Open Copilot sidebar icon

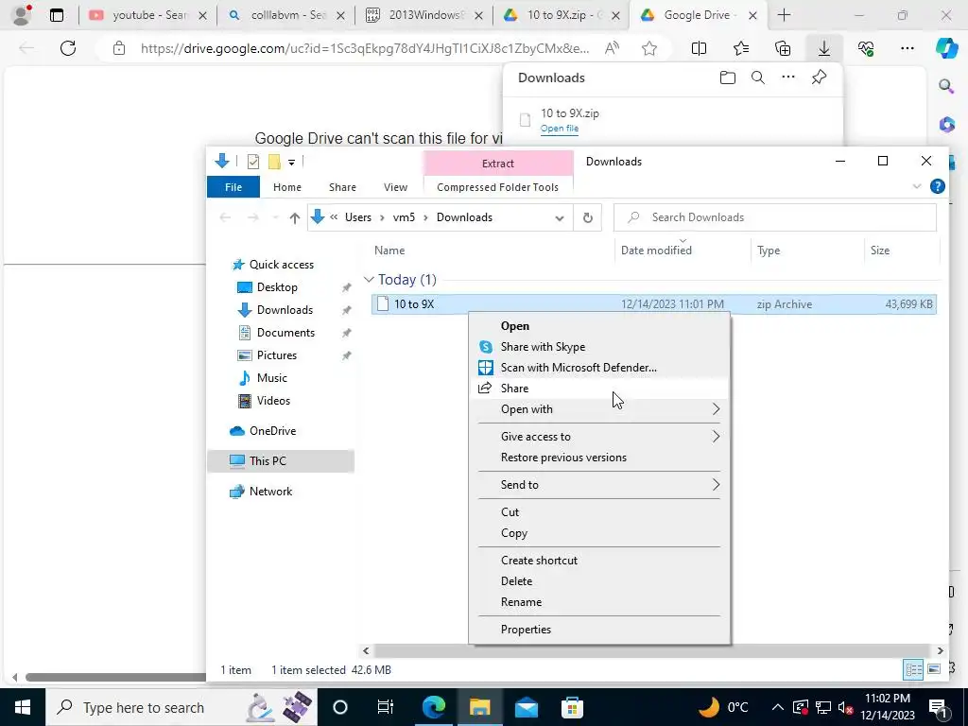(x=946, y=48)
